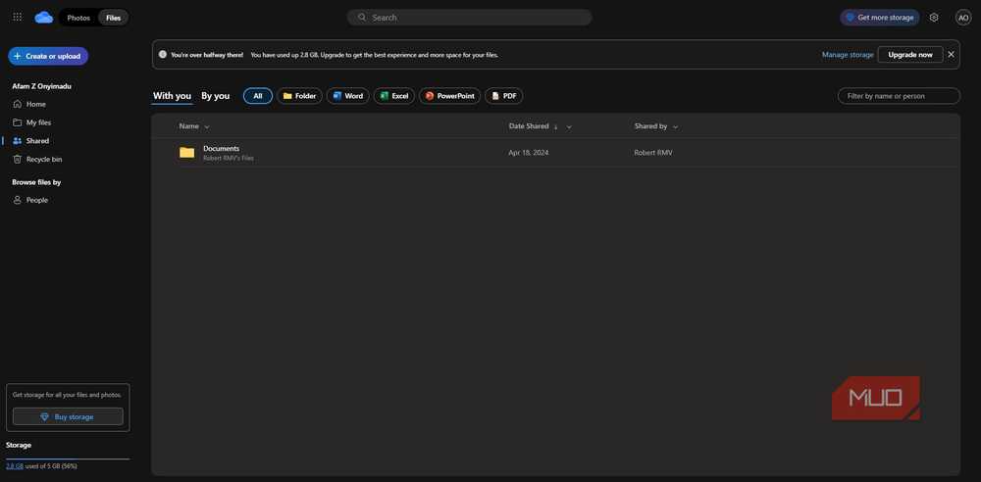Open the app launcher grid icon
This screenshot has width=981, height=482.
tap(18, 18)
